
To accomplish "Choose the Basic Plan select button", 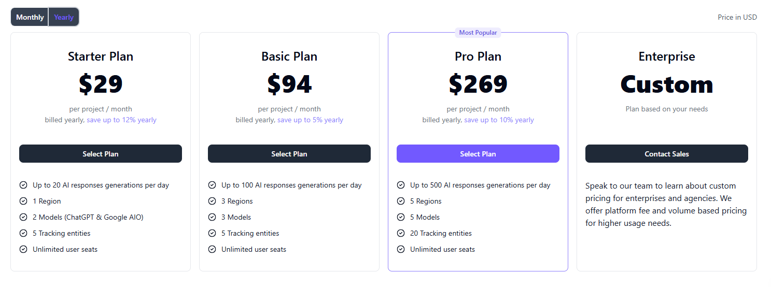I will point(289,154).
